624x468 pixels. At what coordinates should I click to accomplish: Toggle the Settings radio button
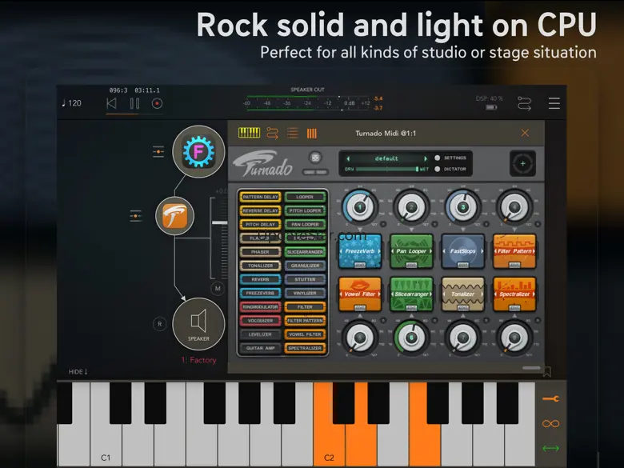tap(438, 158)
